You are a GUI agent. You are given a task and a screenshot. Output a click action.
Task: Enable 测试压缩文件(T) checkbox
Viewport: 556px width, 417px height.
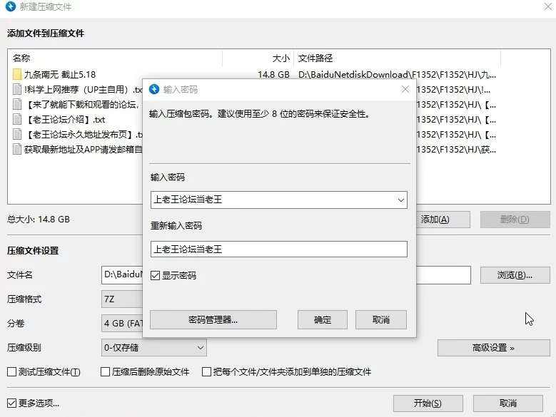(x=11, y=371)
